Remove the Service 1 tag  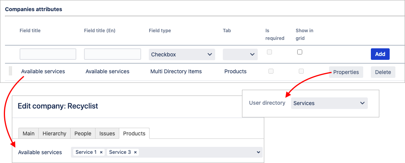[x=101, y=152]
